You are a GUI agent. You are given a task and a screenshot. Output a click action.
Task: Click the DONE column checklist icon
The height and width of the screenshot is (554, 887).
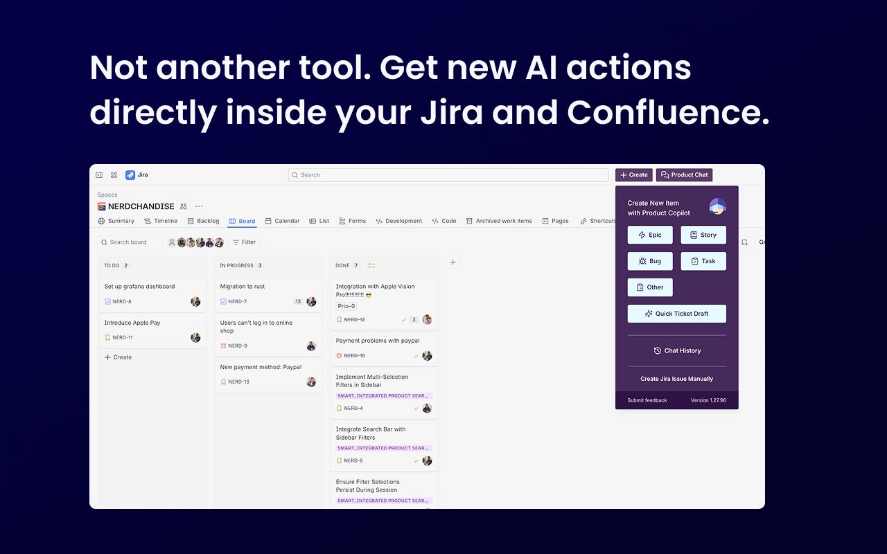pyautogui.click(x=371, y=265)
